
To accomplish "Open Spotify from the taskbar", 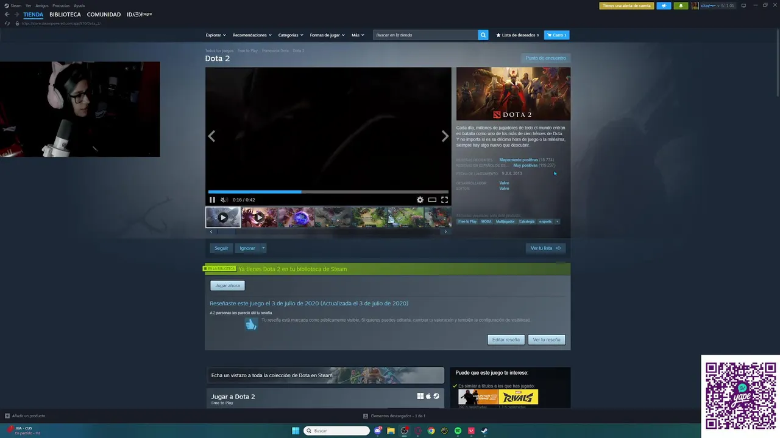I will point(458,431).
